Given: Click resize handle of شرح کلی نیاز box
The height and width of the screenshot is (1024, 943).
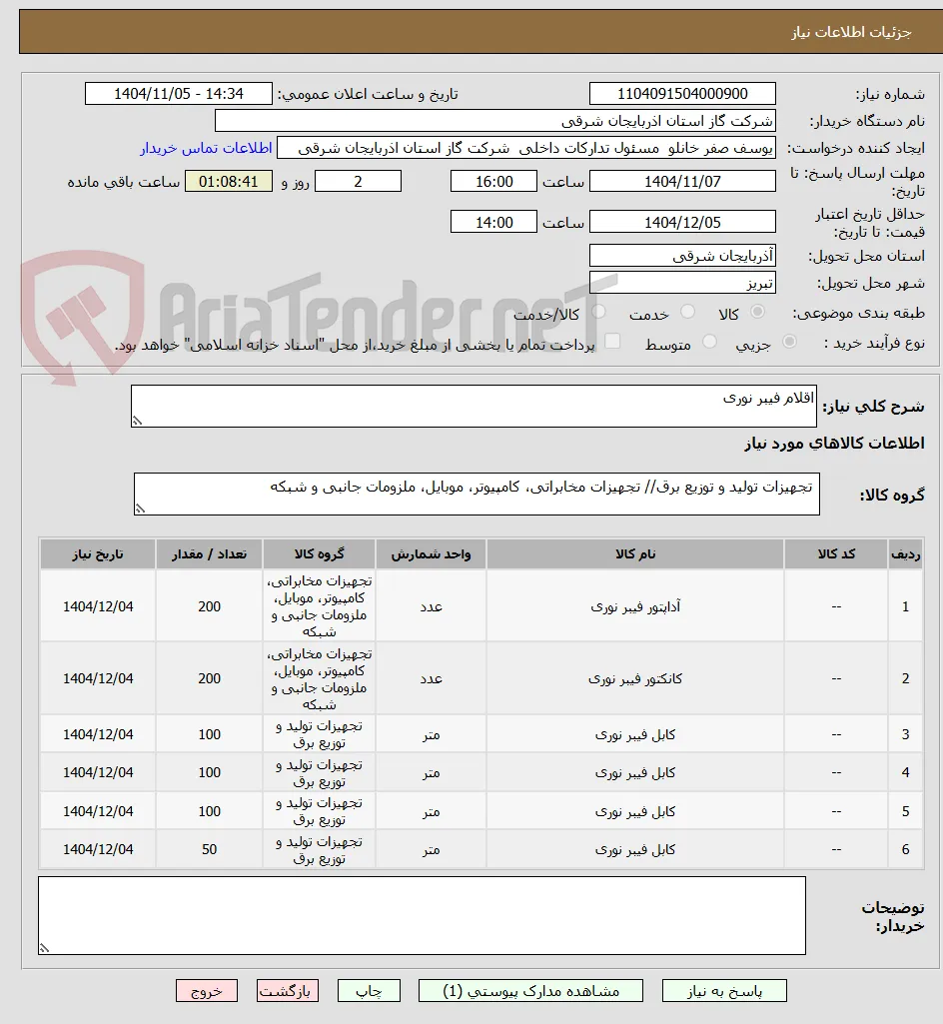Looking at the screenshot, I should click(x=137, y=422).
